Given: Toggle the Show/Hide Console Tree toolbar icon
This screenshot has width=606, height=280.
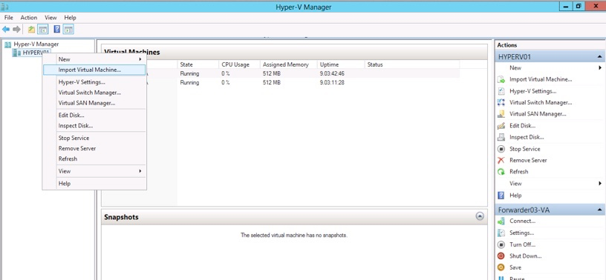Looking at the screenshot, I should click(x=42, y=30).
